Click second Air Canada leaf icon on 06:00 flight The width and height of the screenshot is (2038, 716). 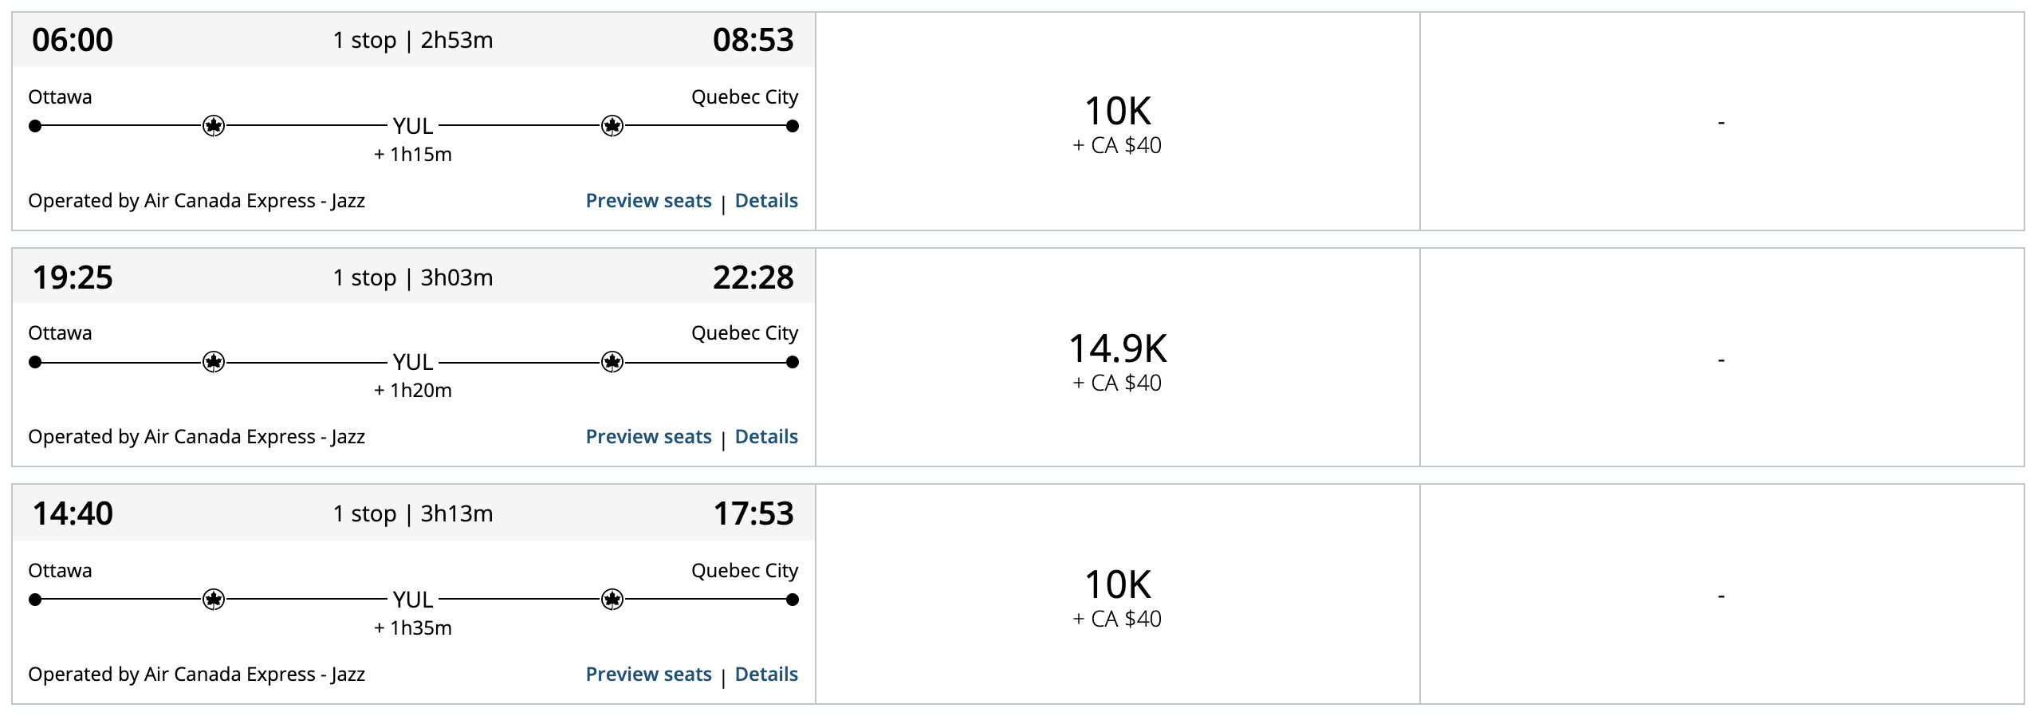612,126
